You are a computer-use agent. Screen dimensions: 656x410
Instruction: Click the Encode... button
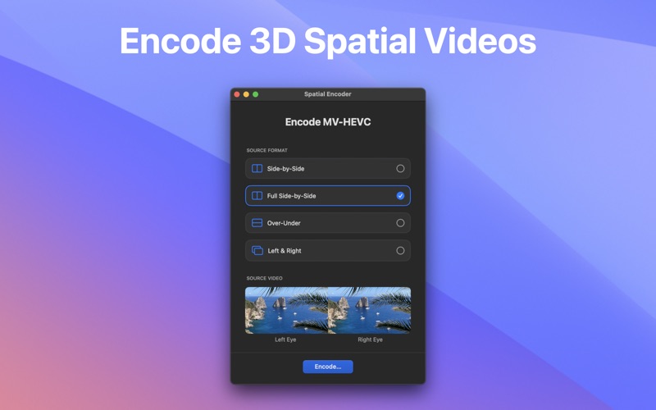328,367
